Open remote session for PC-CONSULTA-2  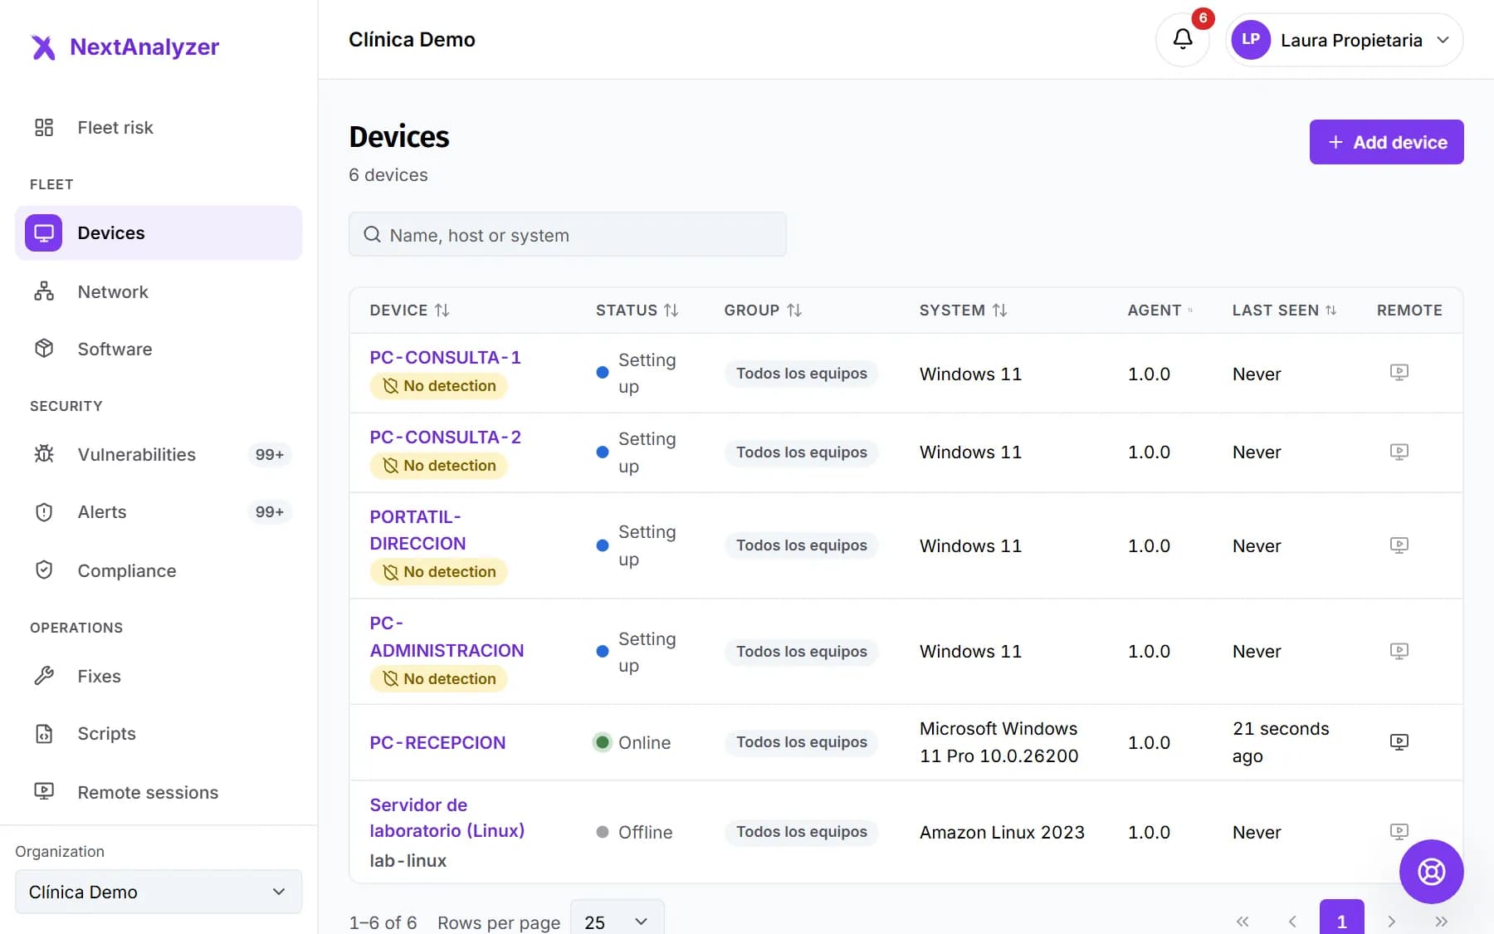(x=1399, y=452)
